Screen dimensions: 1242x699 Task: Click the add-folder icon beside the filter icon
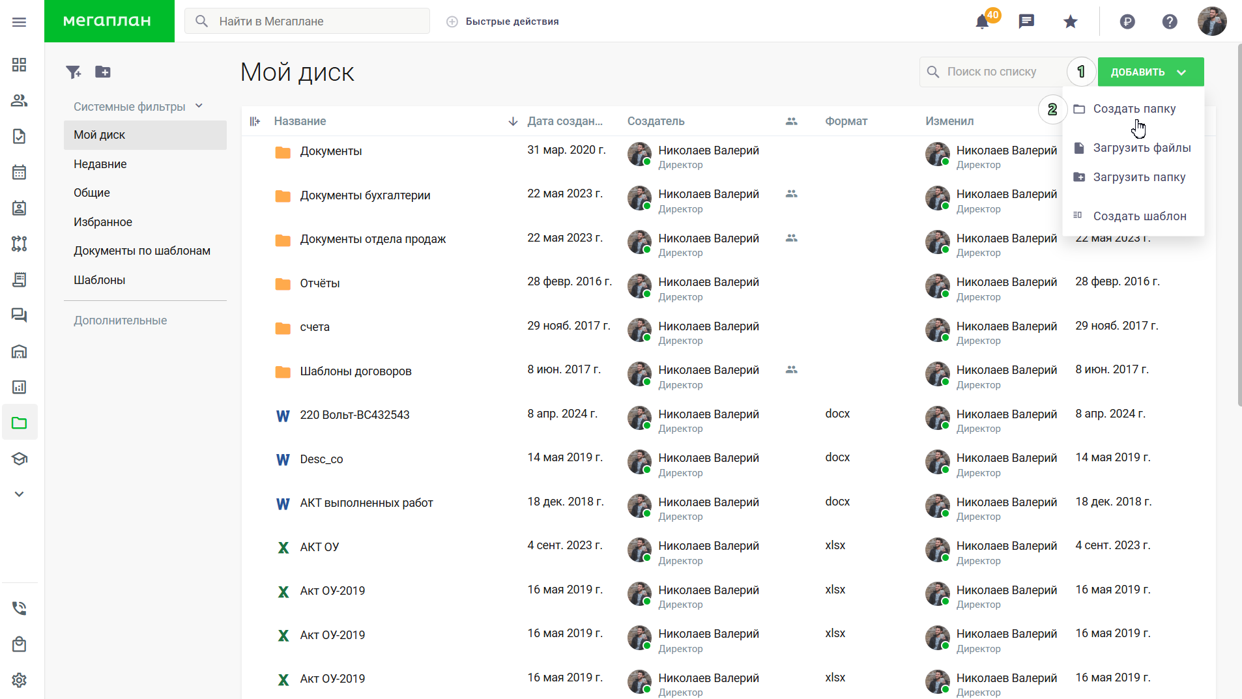tap(103, 72)
